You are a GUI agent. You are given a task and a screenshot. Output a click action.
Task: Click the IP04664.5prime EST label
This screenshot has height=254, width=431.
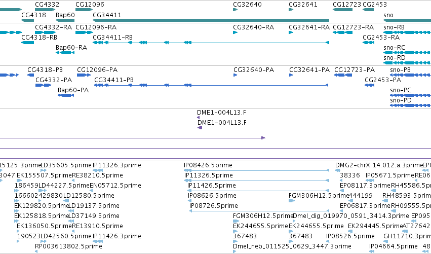394,246
